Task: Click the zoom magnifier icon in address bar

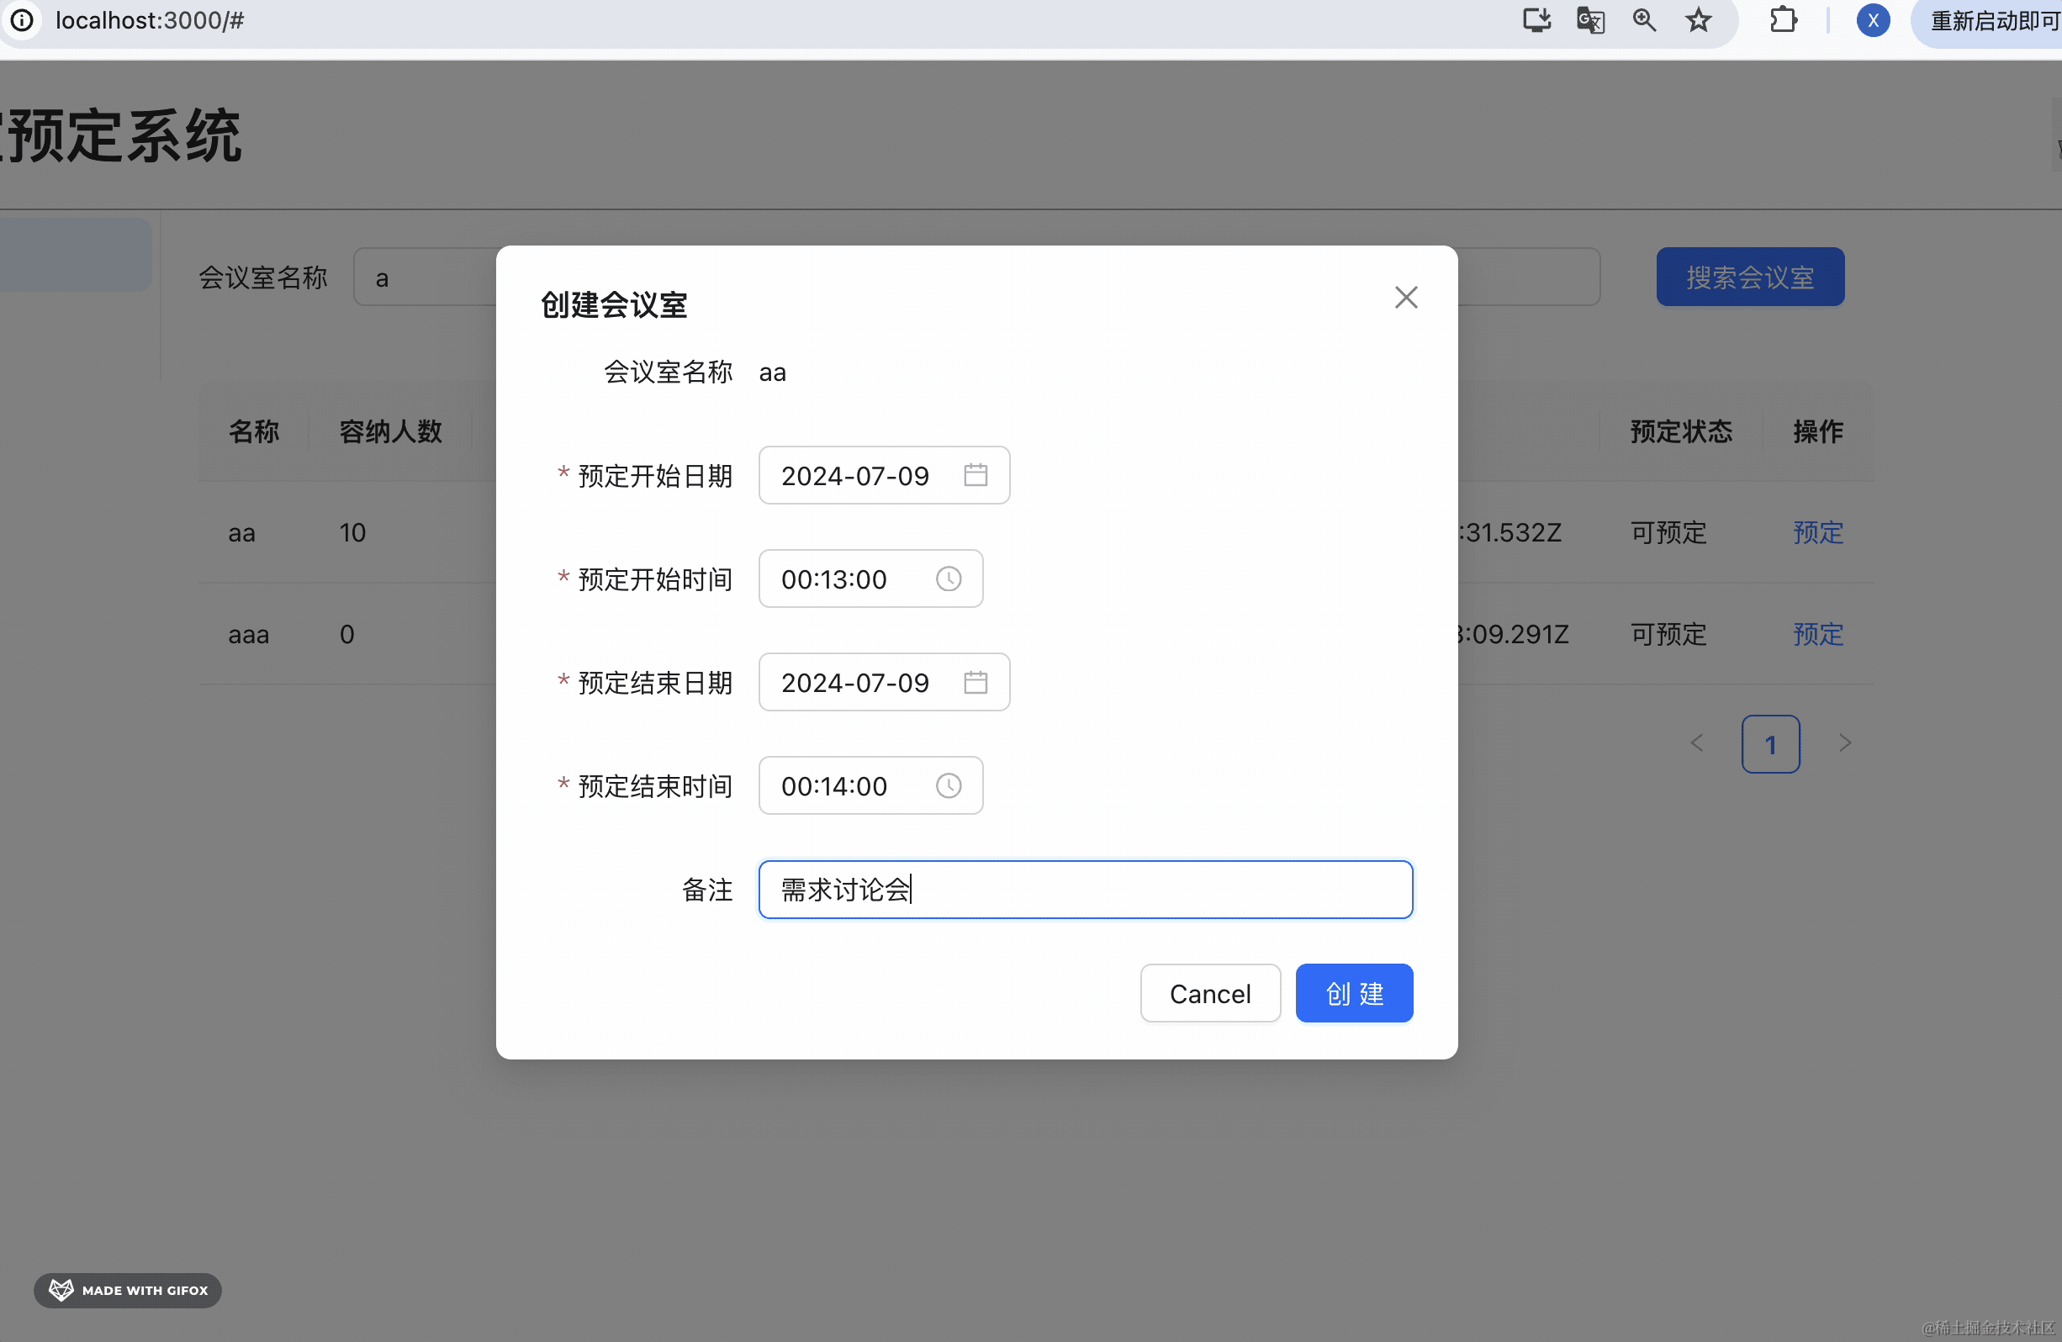Action: click(x=1644, y=20)
